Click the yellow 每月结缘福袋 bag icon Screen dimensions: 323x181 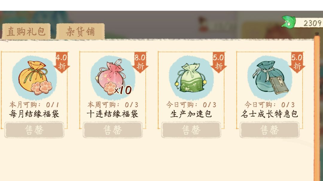35,78
